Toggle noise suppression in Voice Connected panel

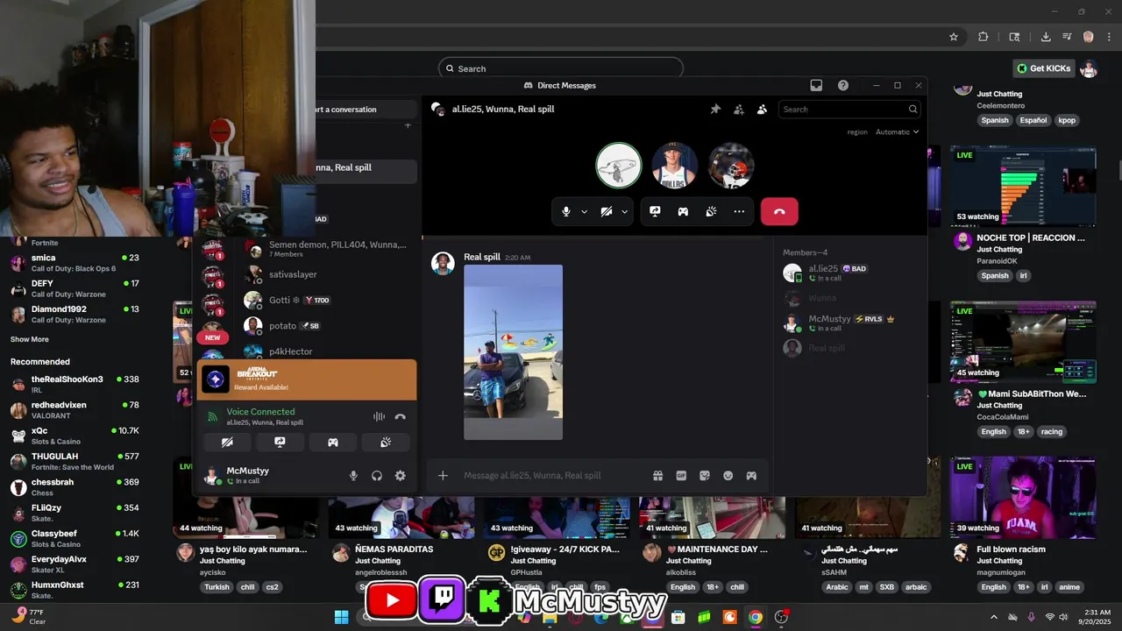[379, 417]
